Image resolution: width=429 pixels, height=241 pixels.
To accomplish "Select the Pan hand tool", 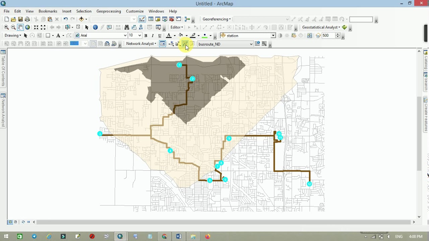I will tap(20, 27).
